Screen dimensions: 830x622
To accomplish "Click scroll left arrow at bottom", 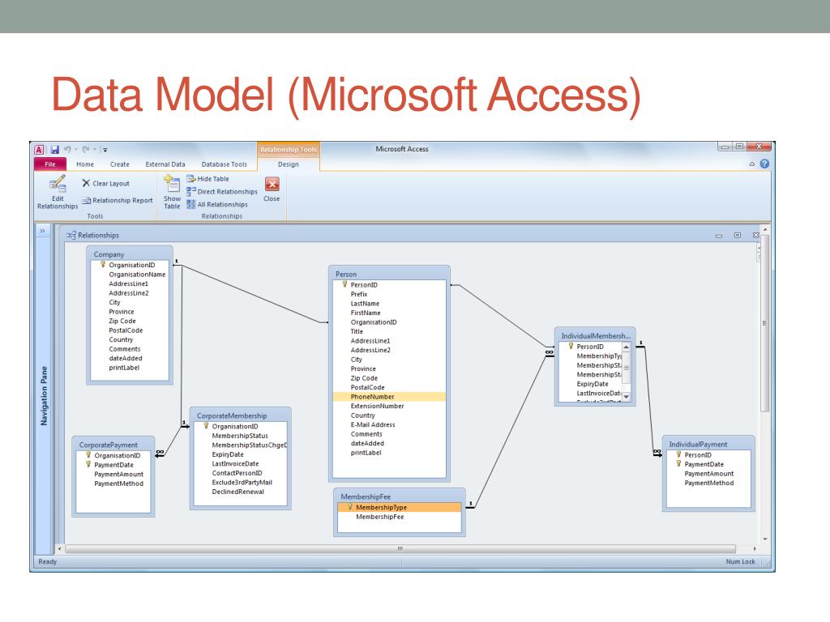I will click(x=60, y=548).
